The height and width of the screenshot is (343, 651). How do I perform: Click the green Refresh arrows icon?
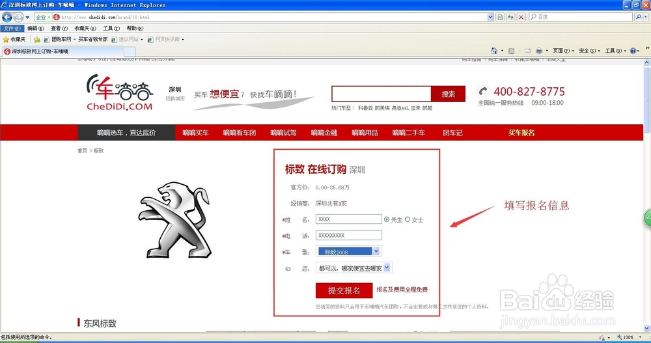(510, 17)
